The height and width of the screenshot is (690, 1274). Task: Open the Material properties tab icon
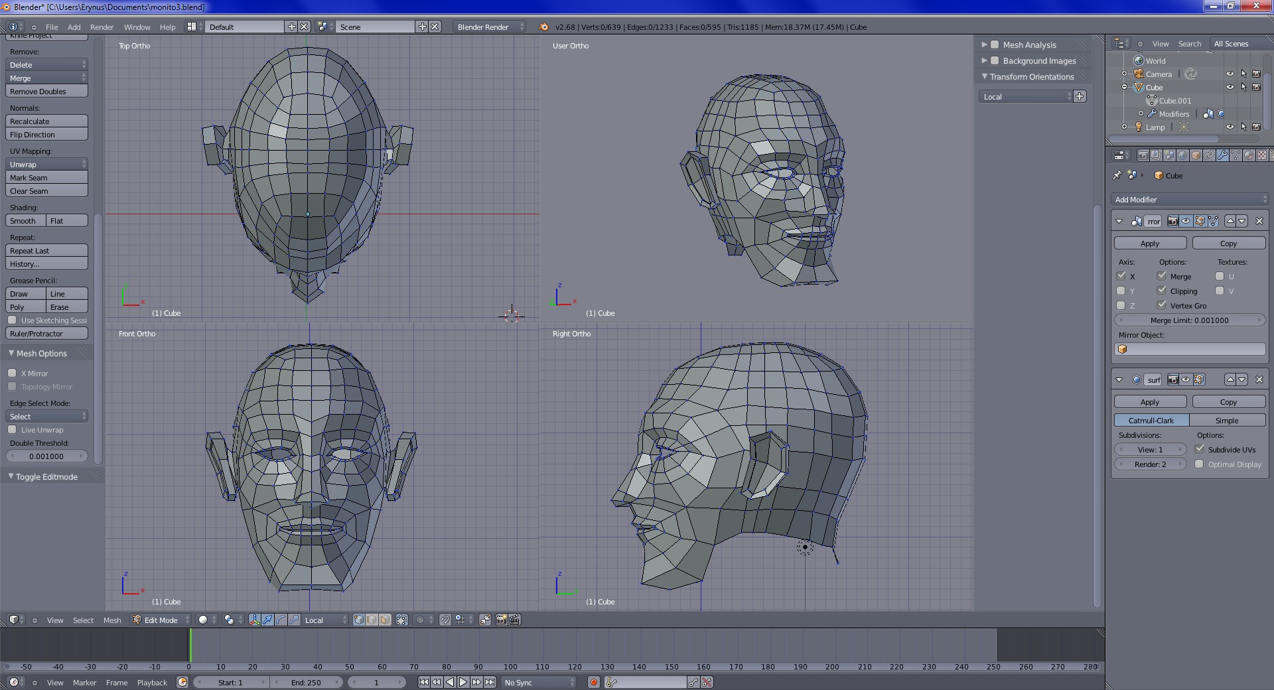tap(1249, 155)
